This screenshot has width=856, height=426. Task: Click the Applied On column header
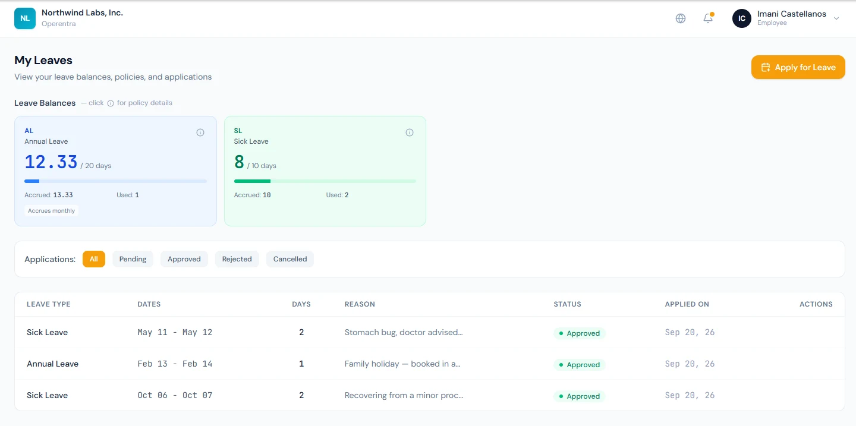(x=687, y=304)
